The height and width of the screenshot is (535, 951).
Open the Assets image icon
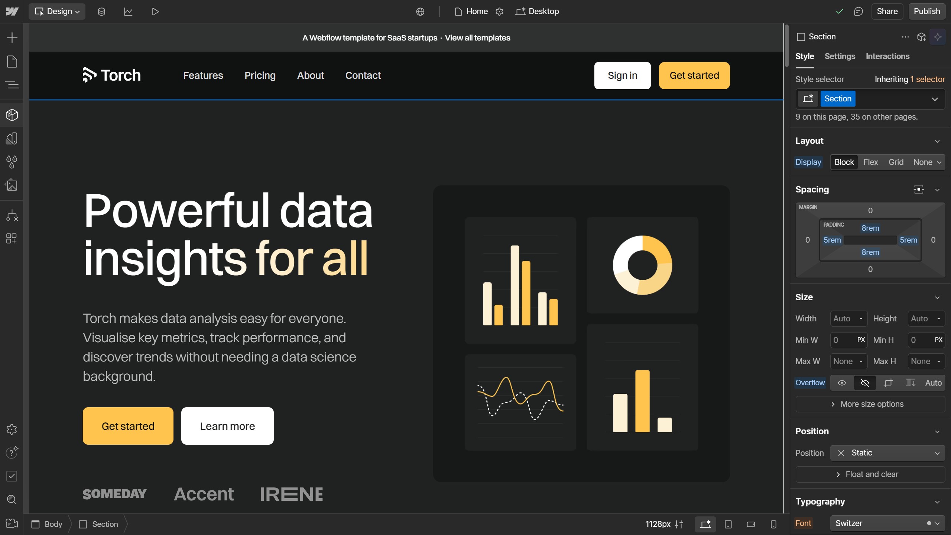[12, 185]
